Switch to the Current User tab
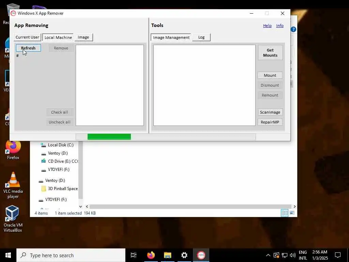349x262 pixels. [x=27, y=37]
